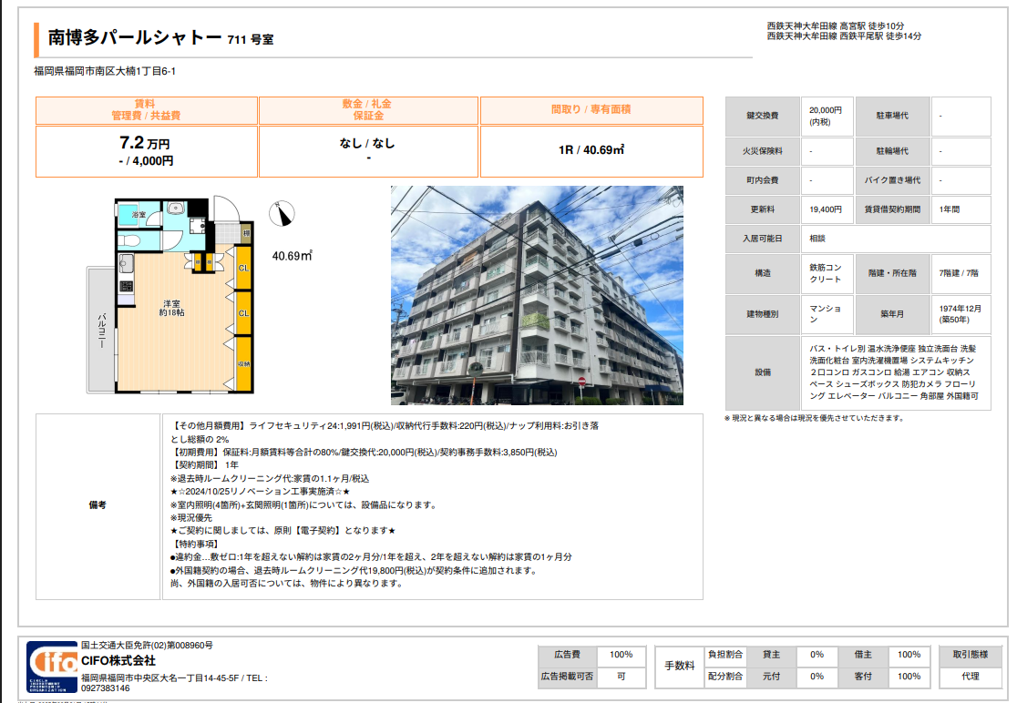Image resolution: width=1017 pixels, height=703 pixels.
Task: Click the 設備 equipment label cell
Action: tap(762, 372)
